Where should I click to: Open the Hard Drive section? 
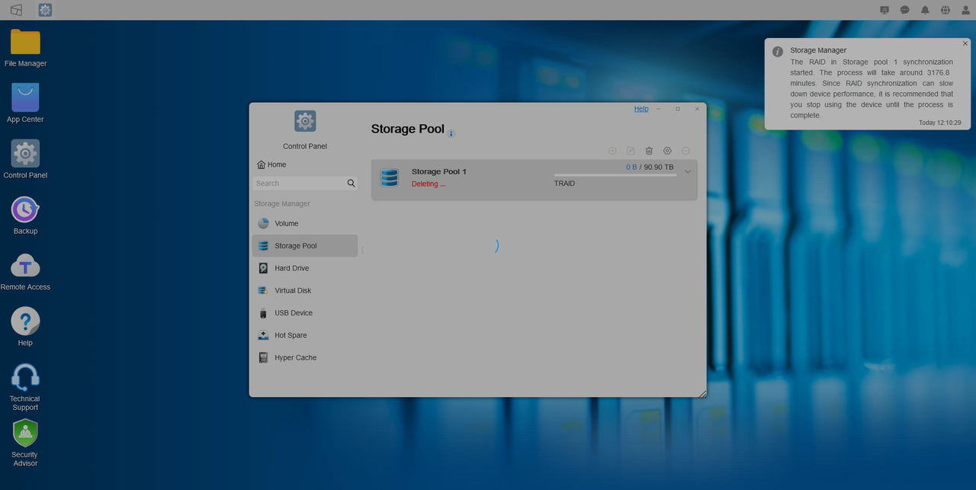pos(305,268)
